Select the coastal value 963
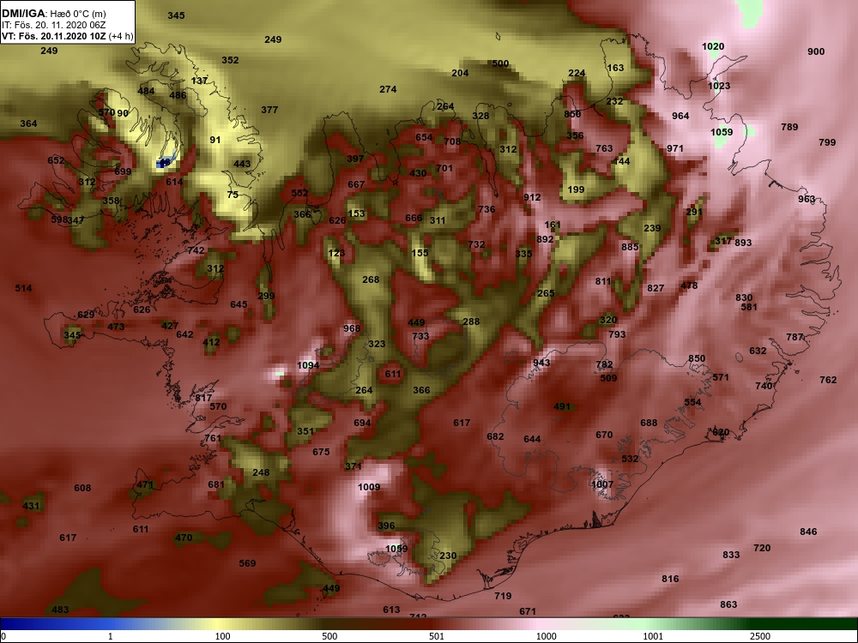The width and height of the screenshot is (858, 643). coord(807,199)
